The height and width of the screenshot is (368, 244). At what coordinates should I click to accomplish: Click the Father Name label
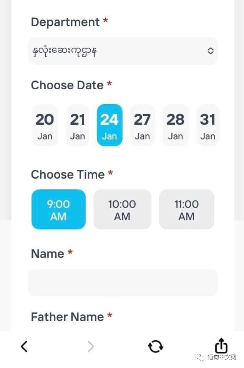pos(68,317)
